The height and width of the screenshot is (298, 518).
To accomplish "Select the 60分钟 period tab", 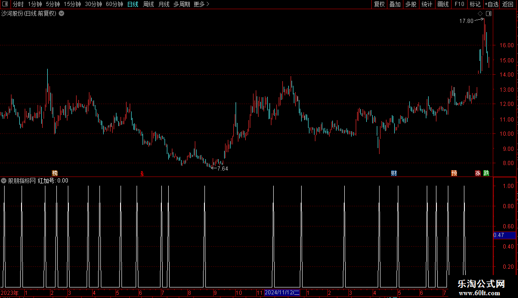I will (115, 4).
